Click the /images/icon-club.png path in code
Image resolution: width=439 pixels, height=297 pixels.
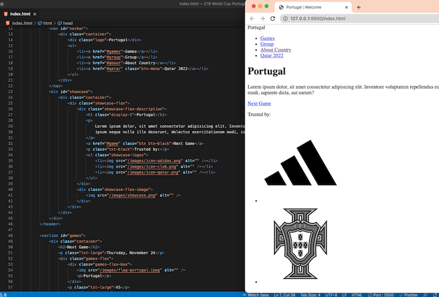[x=152, y=167]
